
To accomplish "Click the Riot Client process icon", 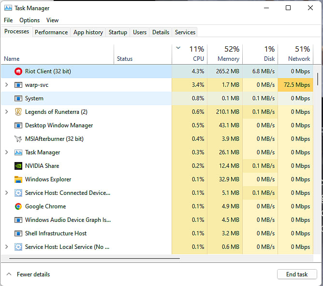I will click(x=18, y=71).
